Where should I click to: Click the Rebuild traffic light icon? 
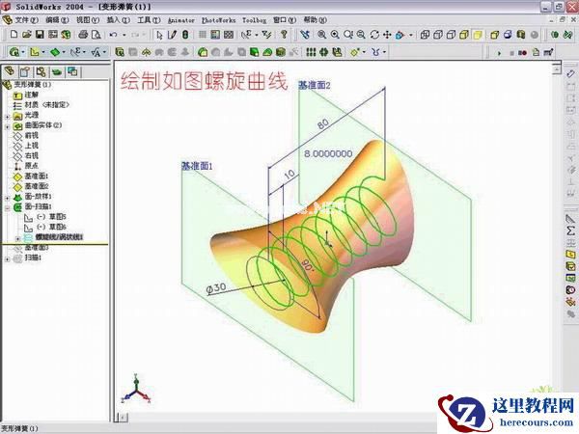click(185, 35)
